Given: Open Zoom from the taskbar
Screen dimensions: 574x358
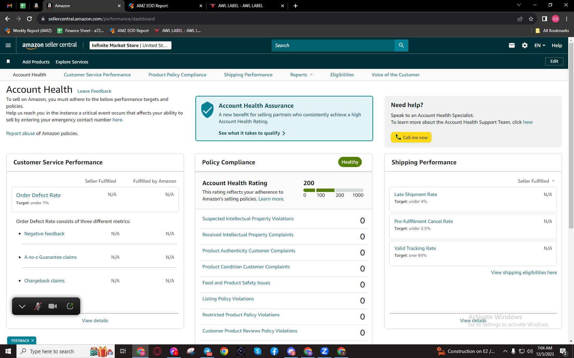Looking at the screenshot, I should (x=325, y=351).
